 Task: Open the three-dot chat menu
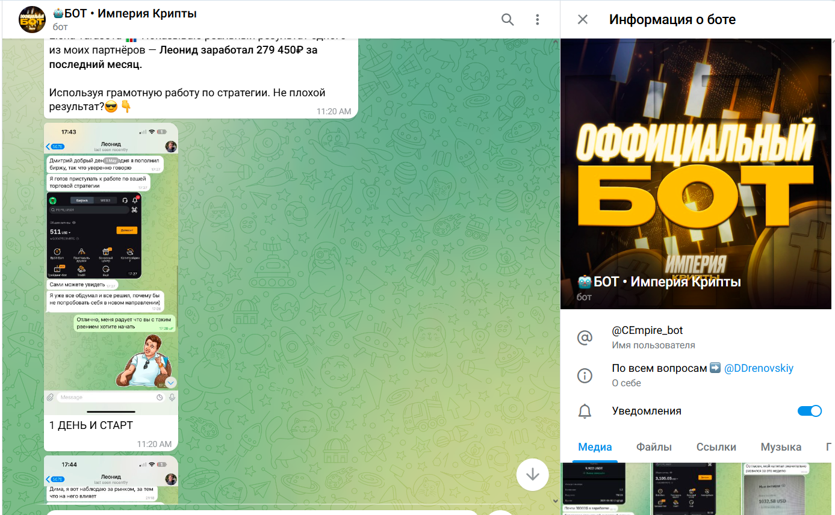(538, 20)
